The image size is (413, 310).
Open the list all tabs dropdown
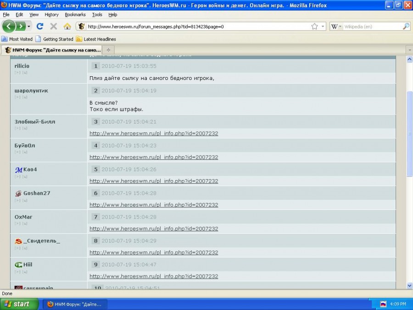pos(410,50)
